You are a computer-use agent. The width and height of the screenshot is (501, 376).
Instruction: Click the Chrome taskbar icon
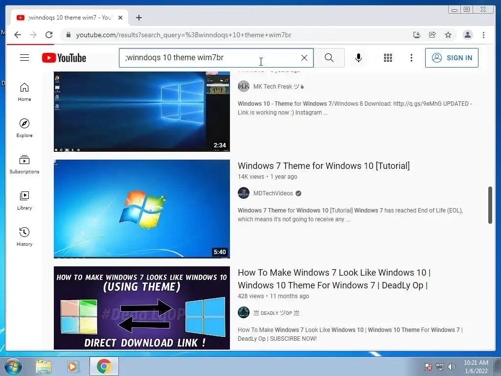pyautogui.click(x=104, y=366)
